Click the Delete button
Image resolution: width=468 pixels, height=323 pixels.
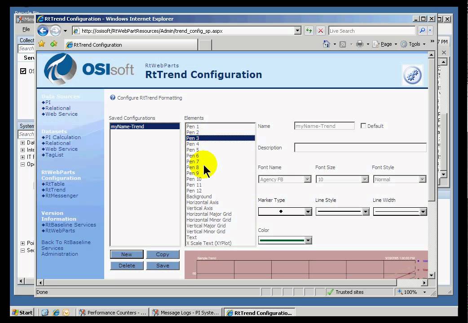[x=127, y=266]
